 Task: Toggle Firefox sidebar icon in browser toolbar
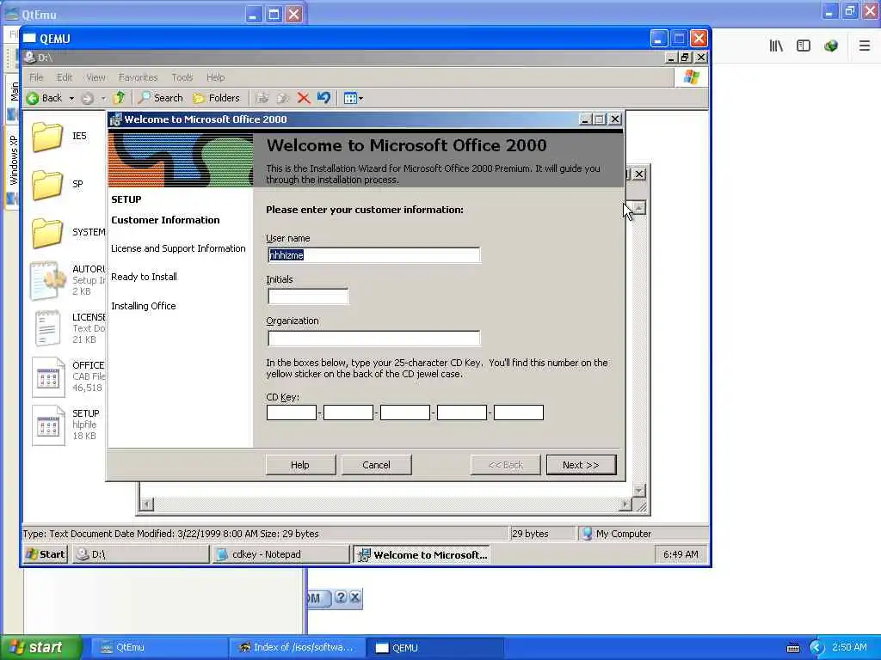pos(804,46)
